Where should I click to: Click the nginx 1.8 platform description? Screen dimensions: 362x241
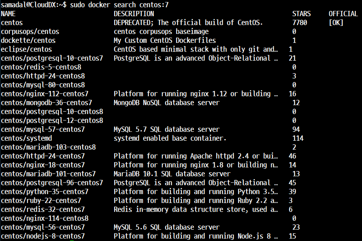196,165
